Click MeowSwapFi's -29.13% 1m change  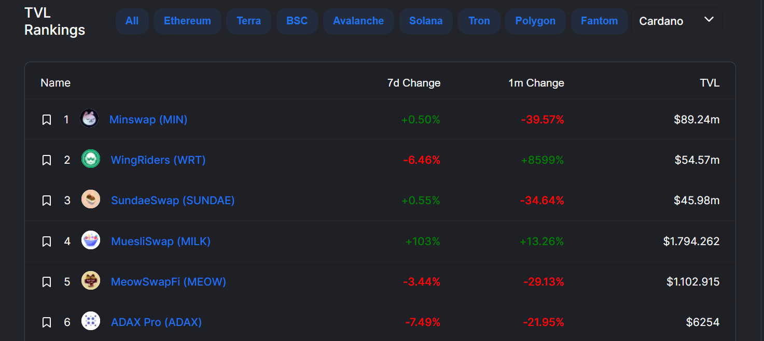point(544,282)
